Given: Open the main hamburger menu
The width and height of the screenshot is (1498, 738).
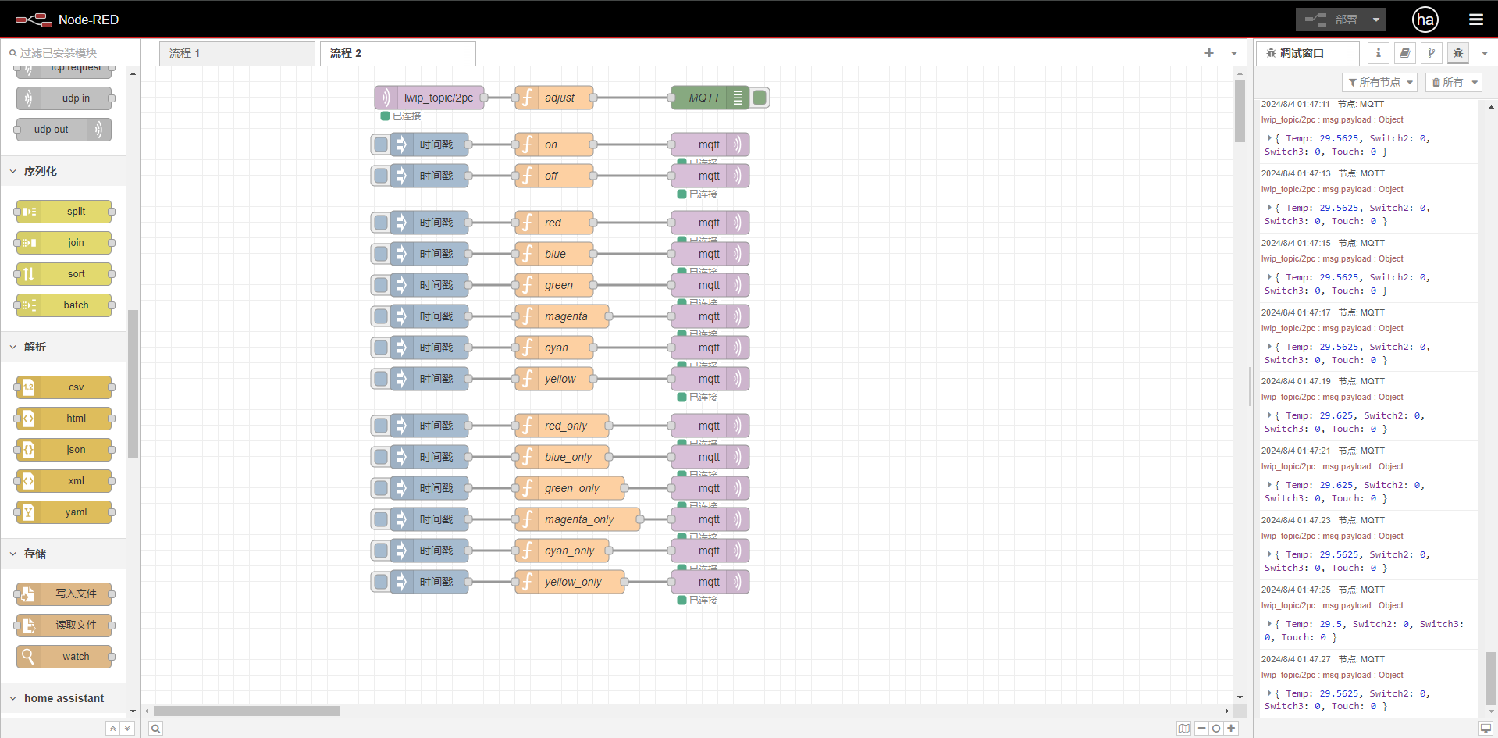Looking at the screenshot, I should coord(1475,20).
